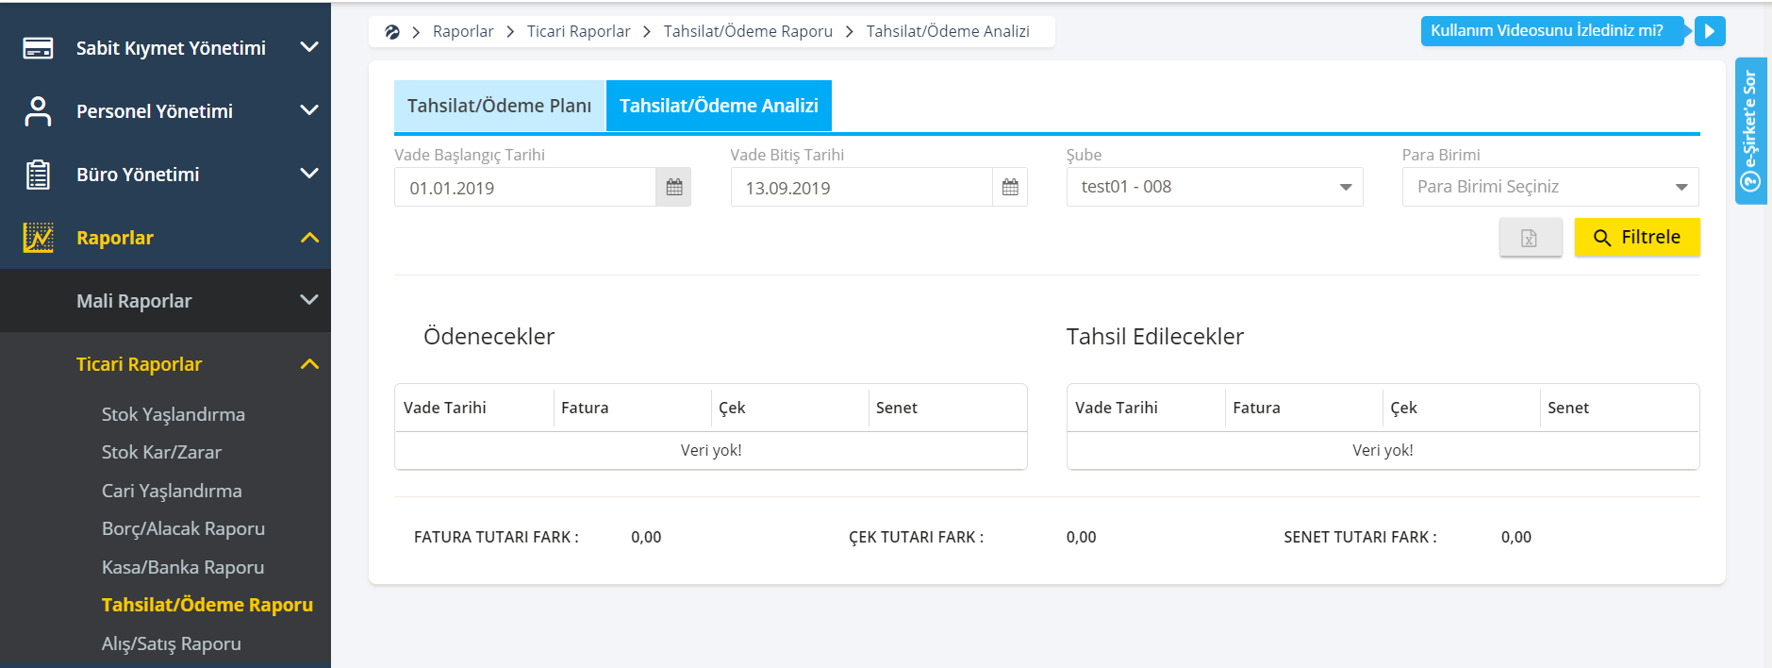Viewport: 1772px width, 668px height.
Task: Click Veri yok! in Ödenecekler table
Action: tap(711, 450)
